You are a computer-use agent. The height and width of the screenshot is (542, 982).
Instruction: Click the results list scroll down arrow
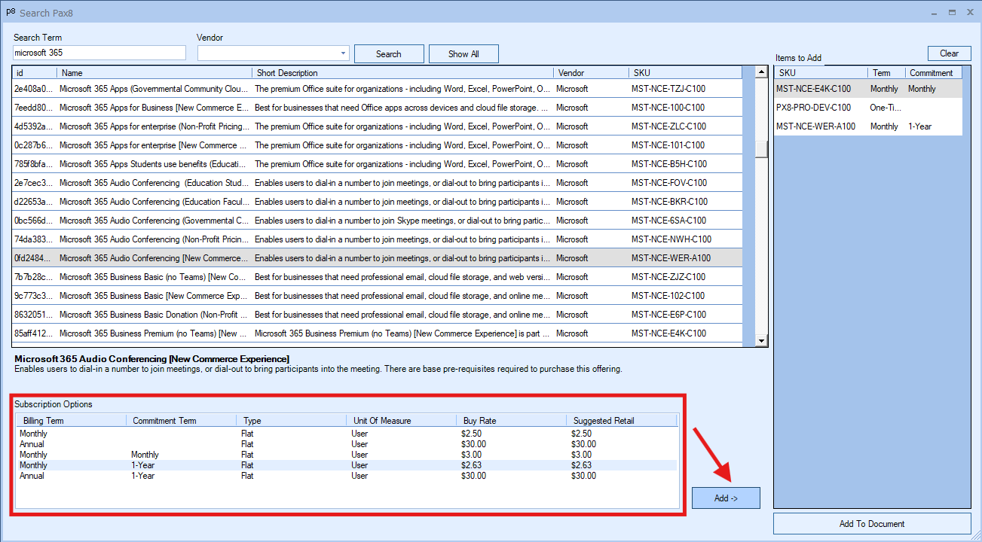761,341
